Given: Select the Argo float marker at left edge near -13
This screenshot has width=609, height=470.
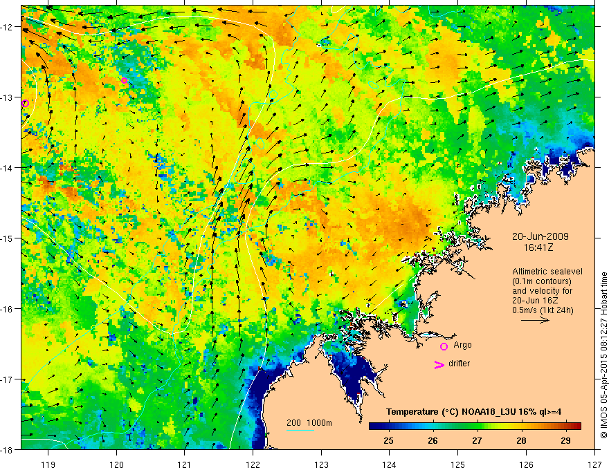Looking at the screenshot, I should (x=25, y=103).
